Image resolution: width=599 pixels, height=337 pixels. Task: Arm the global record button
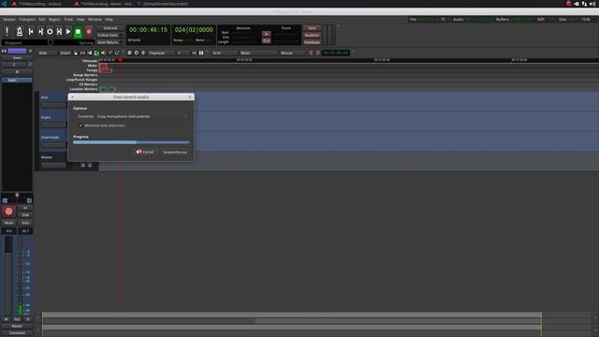pyautogui.click(x=89, y=31)
